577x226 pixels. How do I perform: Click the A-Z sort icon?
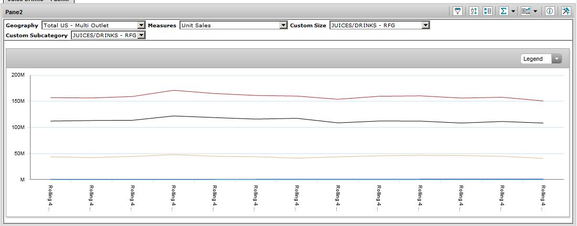click(473, 11)
